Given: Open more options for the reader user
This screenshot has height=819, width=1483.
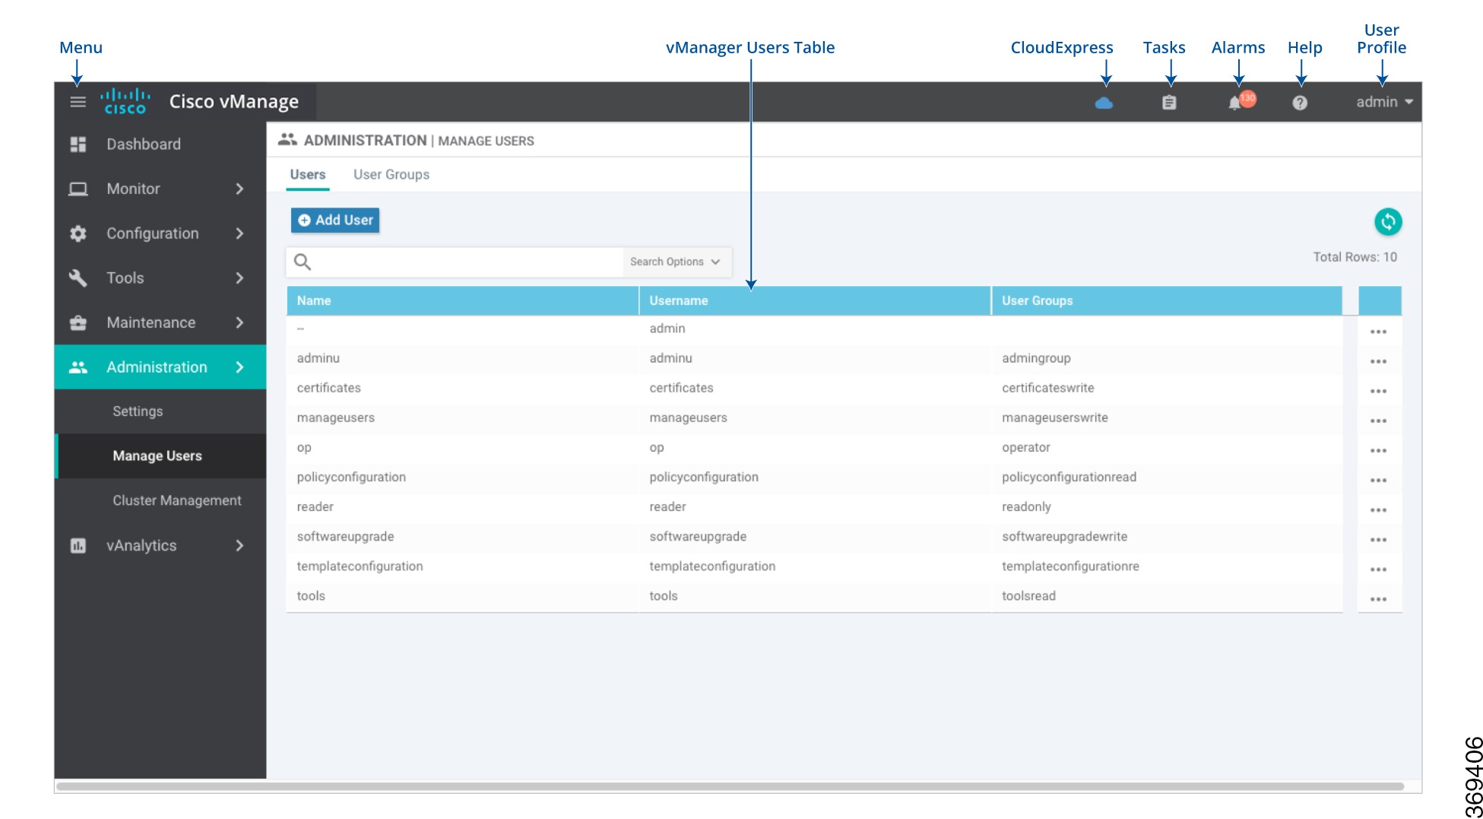Looking at the screenshot, I should [x=1379, y=509].
